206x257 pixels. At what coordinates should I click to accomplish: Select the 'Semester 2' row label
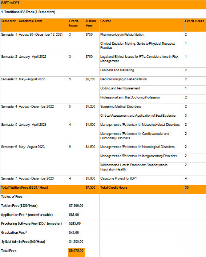pos(9,57)
